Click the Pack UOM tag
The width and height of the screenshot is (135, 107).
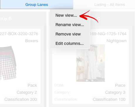(32, 85)
